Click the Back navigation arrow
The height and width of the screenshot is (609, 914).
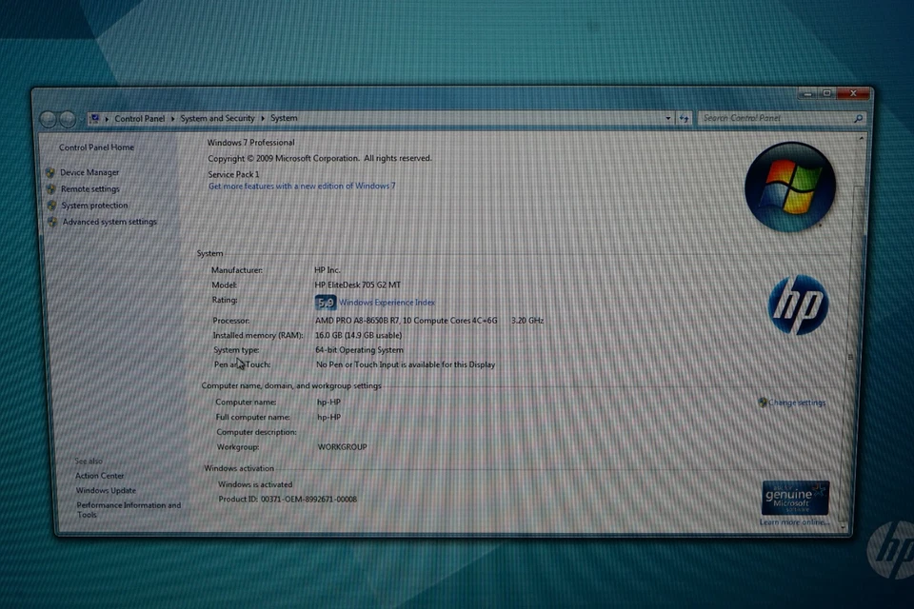(48, 119)
